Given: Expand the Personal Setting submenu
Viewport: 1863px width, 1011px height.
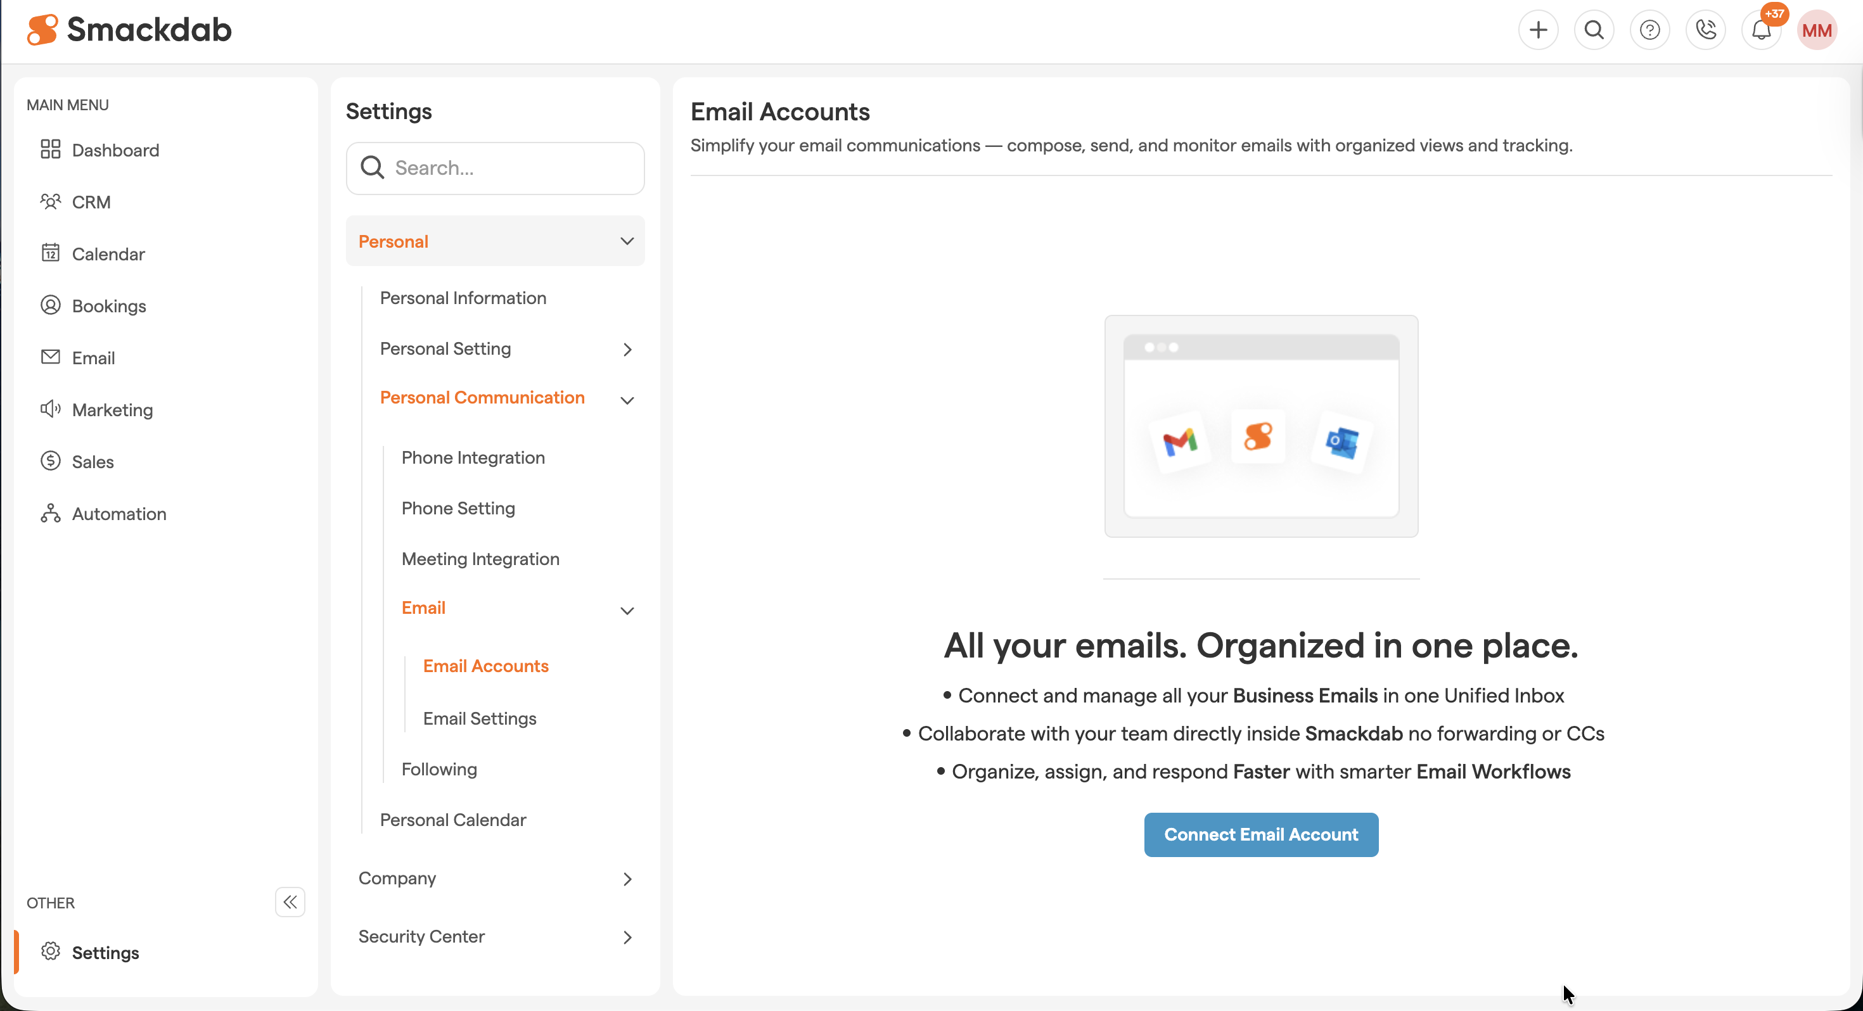Looking at the screenshot, I should click(x=626, y=349).
